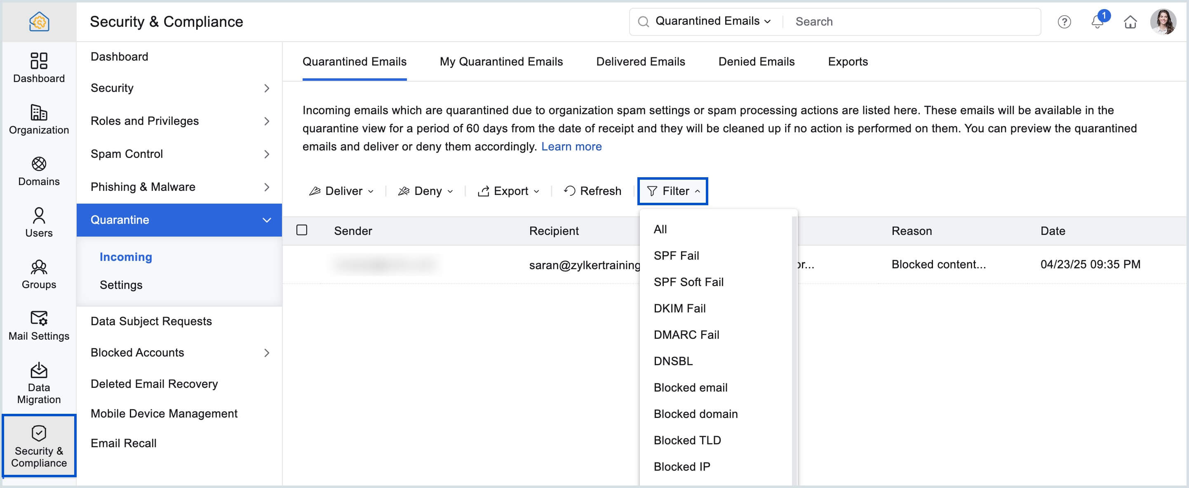Open the Learn more link
This screenshot has height=488, width=1189.
[x=571, y=146]
